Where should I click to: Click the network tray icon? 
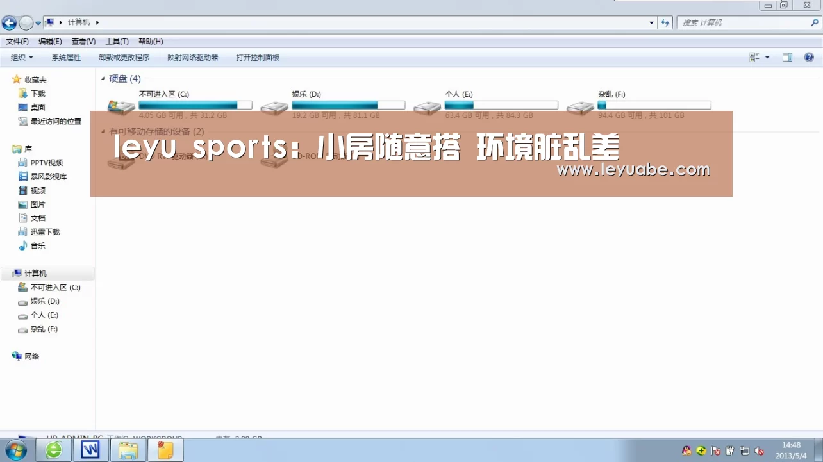[744, 450]
